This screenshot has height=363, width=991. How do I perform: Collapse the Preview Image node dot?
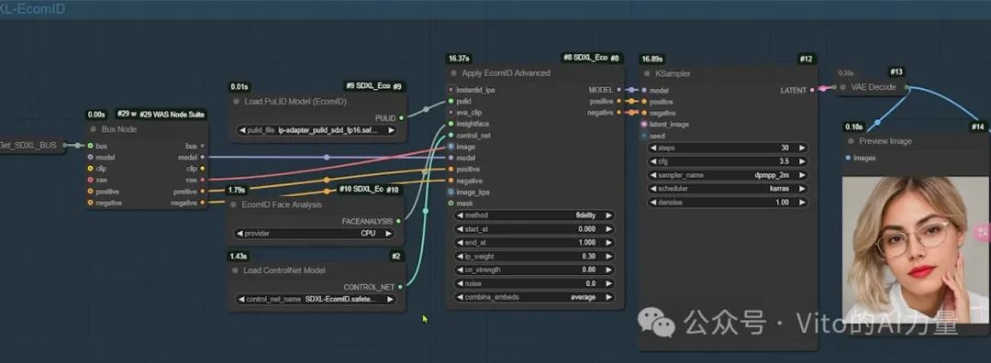coord(851,141)
